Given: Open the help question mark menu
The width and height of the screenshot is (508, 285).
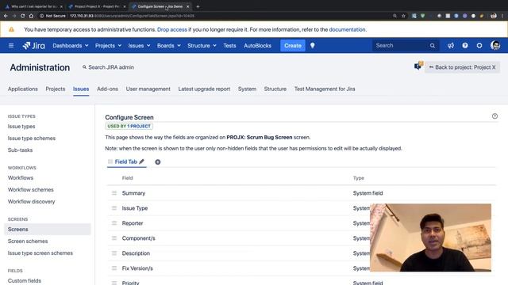Looking at the screenshot, I should click(465, 46).
